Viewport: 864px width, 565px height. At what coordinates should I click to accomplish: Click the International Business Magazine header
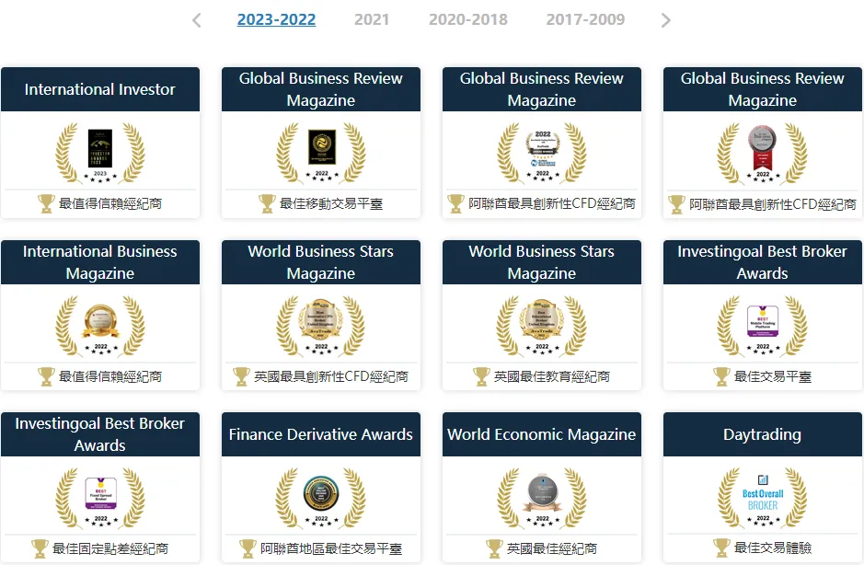100,262
